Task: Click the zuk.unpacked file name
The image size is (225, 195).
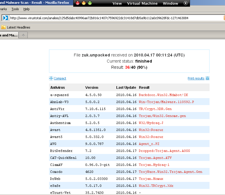Action: click(96, 55)
